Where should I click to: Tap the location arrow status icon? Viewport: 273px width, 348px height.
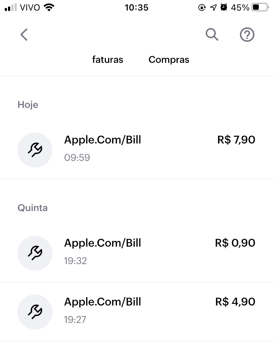click(x=213, y=7)
